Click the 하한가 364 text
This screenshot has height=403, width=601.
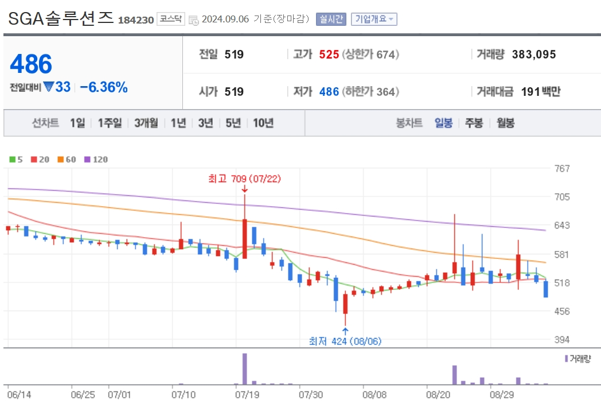(x=370, y=92)
